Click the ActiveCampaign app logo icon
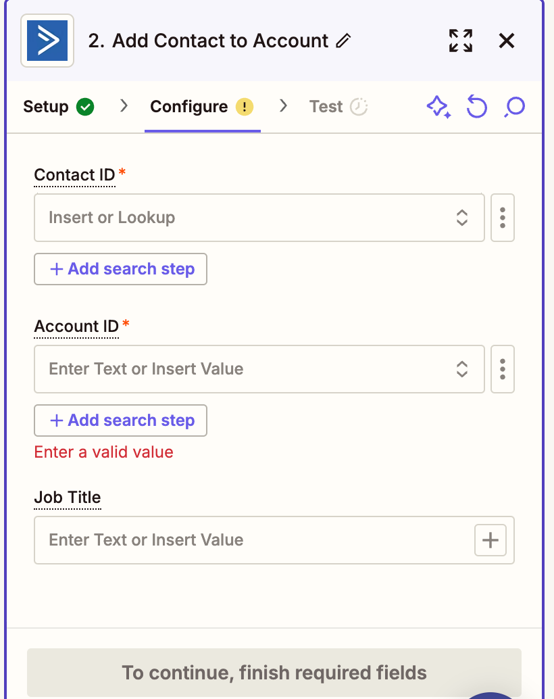Viewport: 554px width, 699px height. click(x=47, y=41)
